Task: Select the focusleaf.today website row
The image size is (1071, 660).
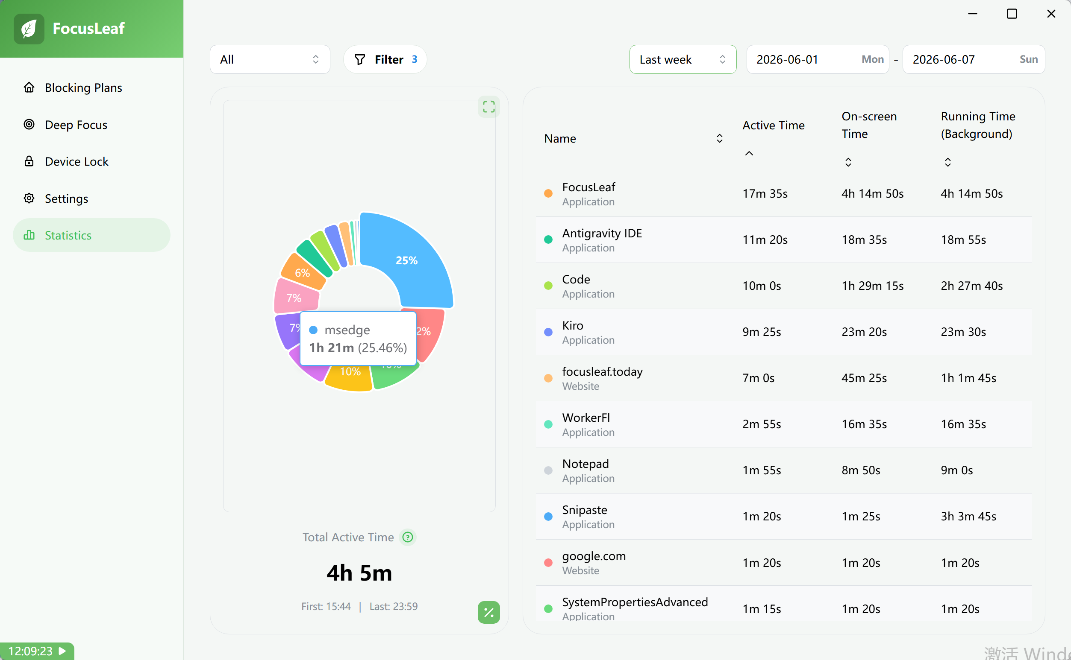Action: click(x=784, y=378)
